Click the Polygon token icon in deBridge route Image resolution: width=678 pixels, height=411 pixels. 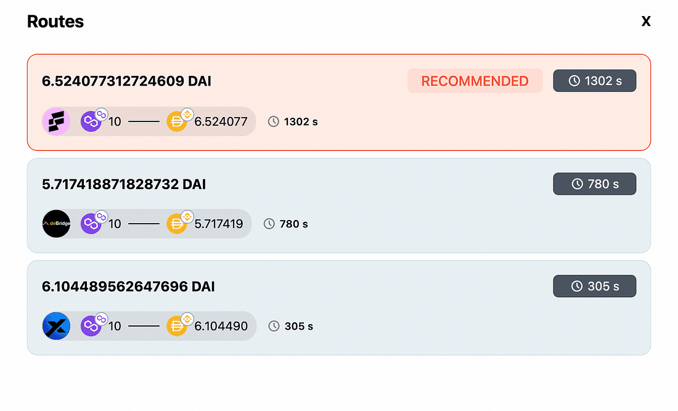tap(91, 224)
